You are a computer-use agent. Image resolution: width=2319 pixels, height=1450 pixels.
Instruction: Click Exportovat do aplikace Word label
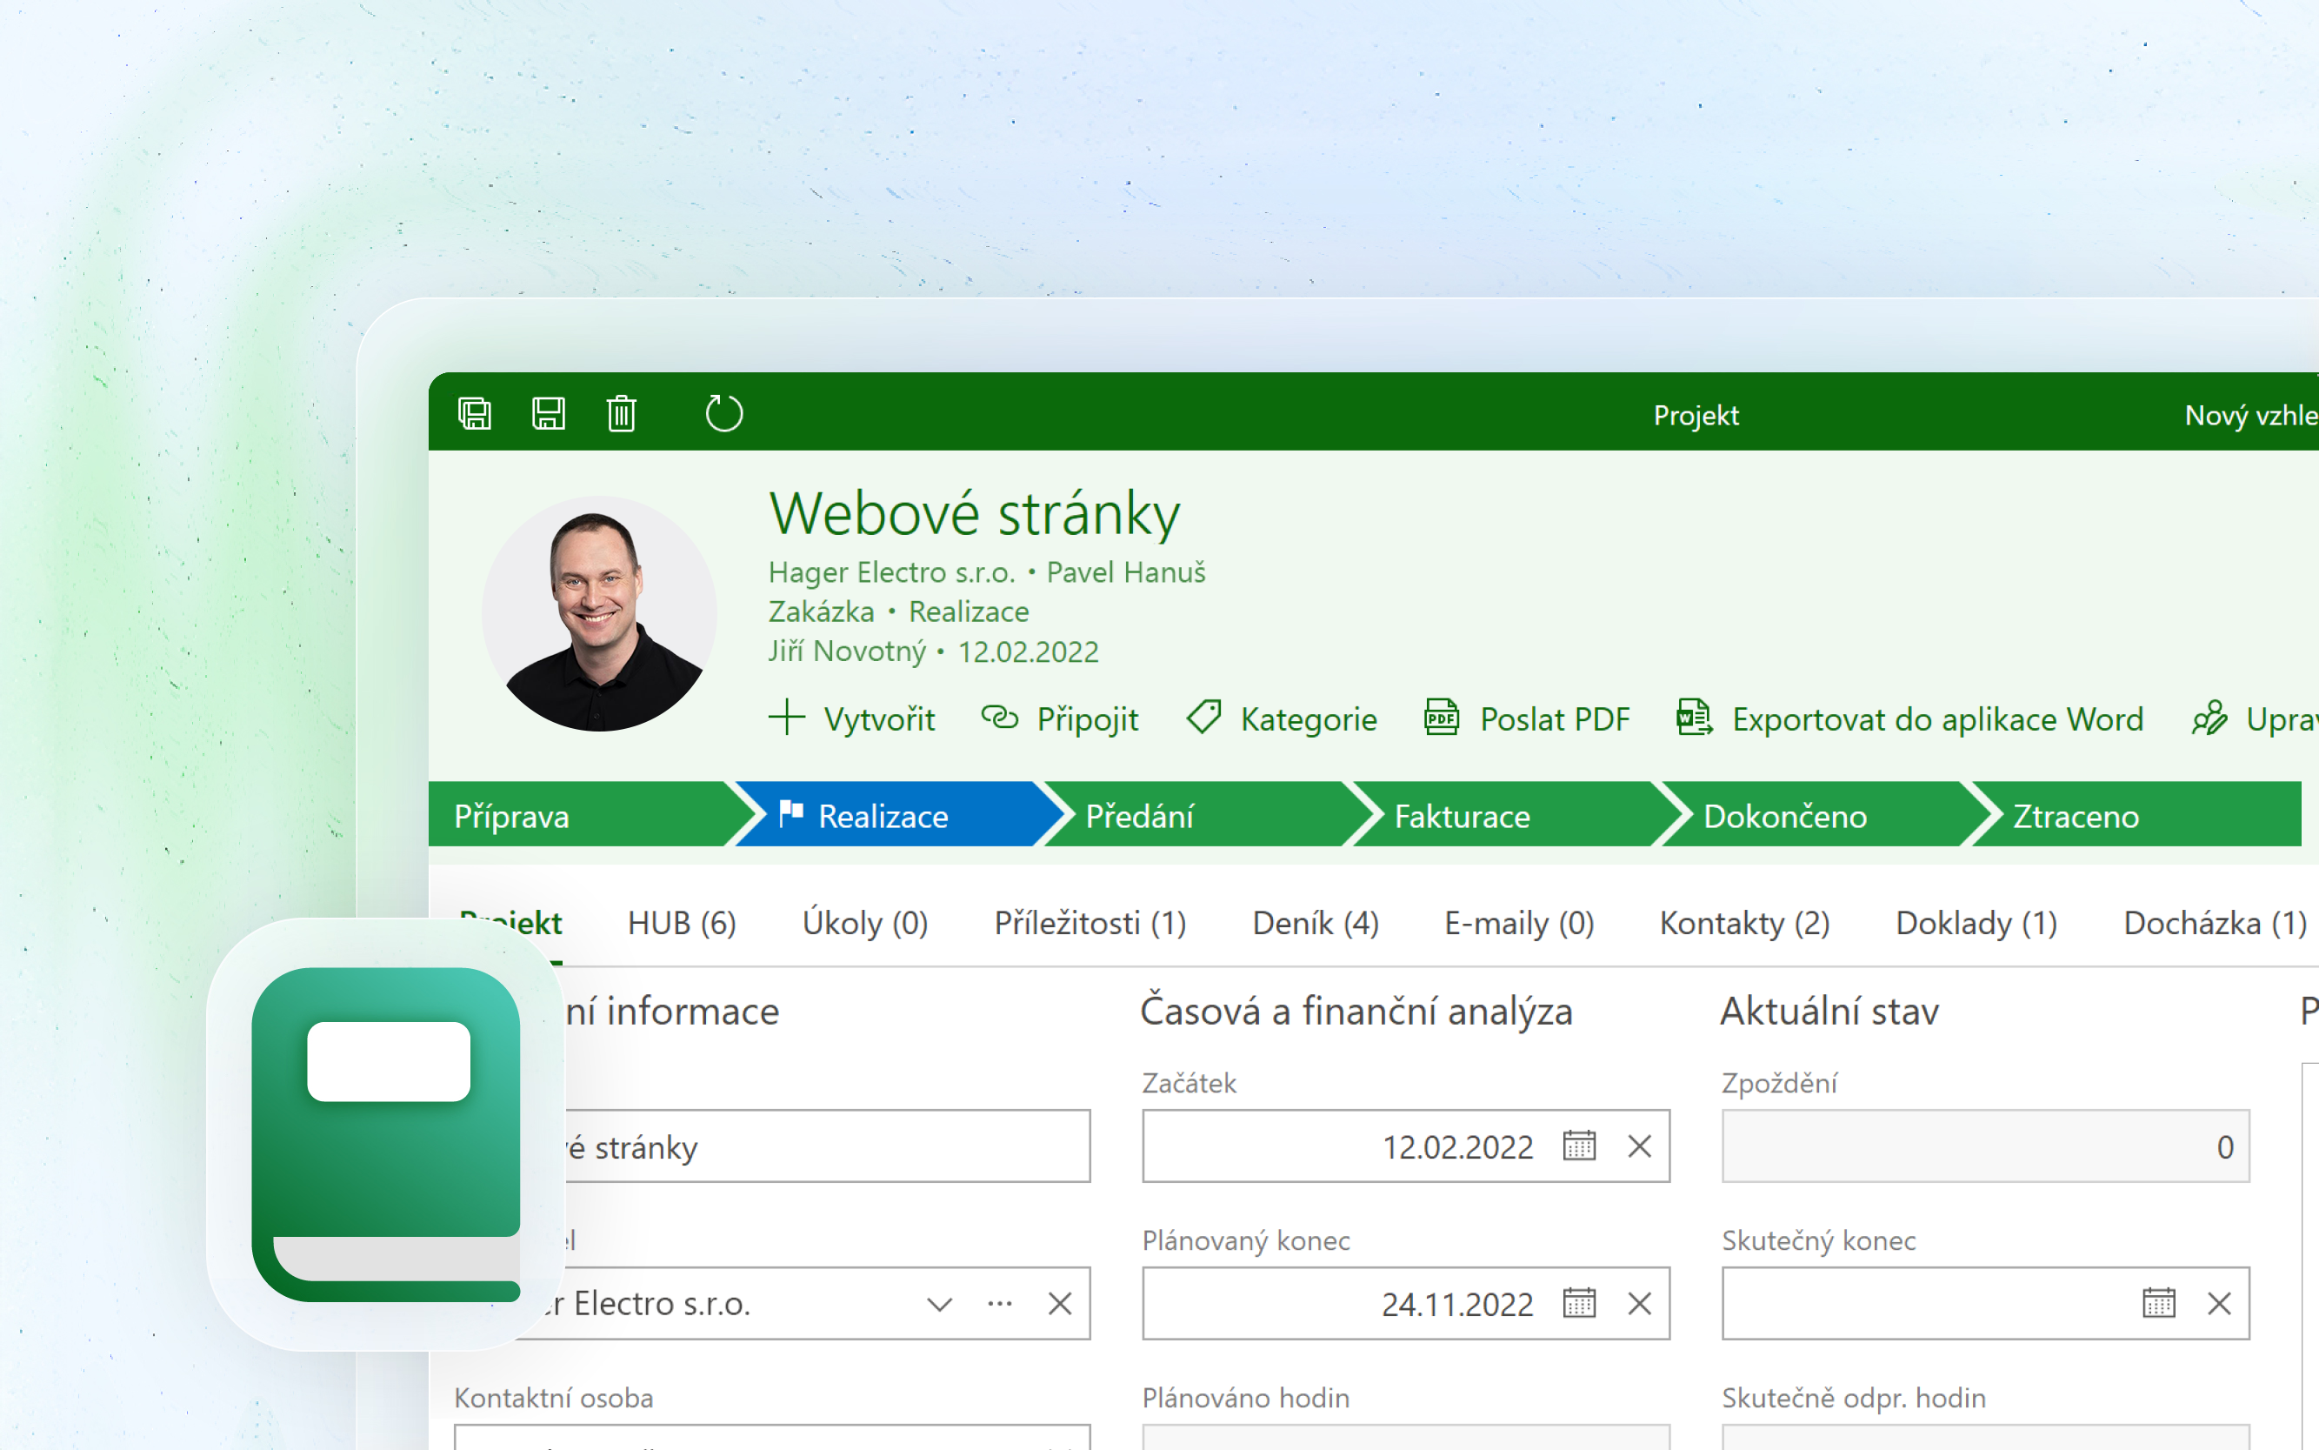coord(1937,719)
